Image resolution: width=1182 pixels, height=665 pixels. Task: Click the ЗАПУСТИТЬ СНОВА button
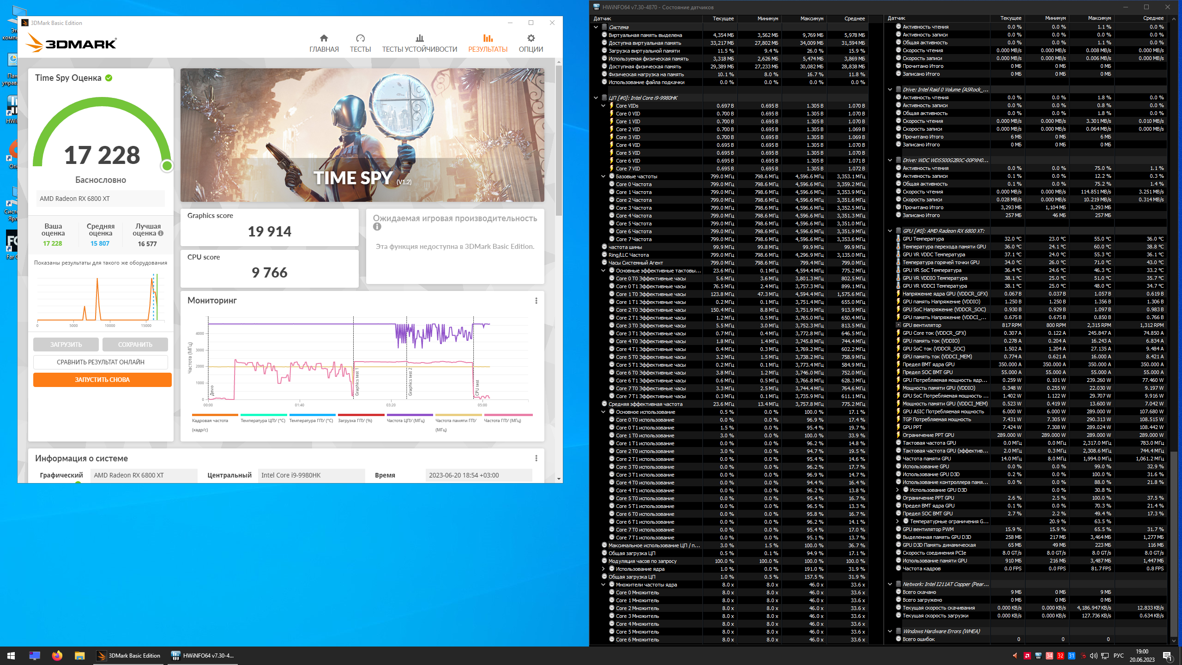coord(102,380)
